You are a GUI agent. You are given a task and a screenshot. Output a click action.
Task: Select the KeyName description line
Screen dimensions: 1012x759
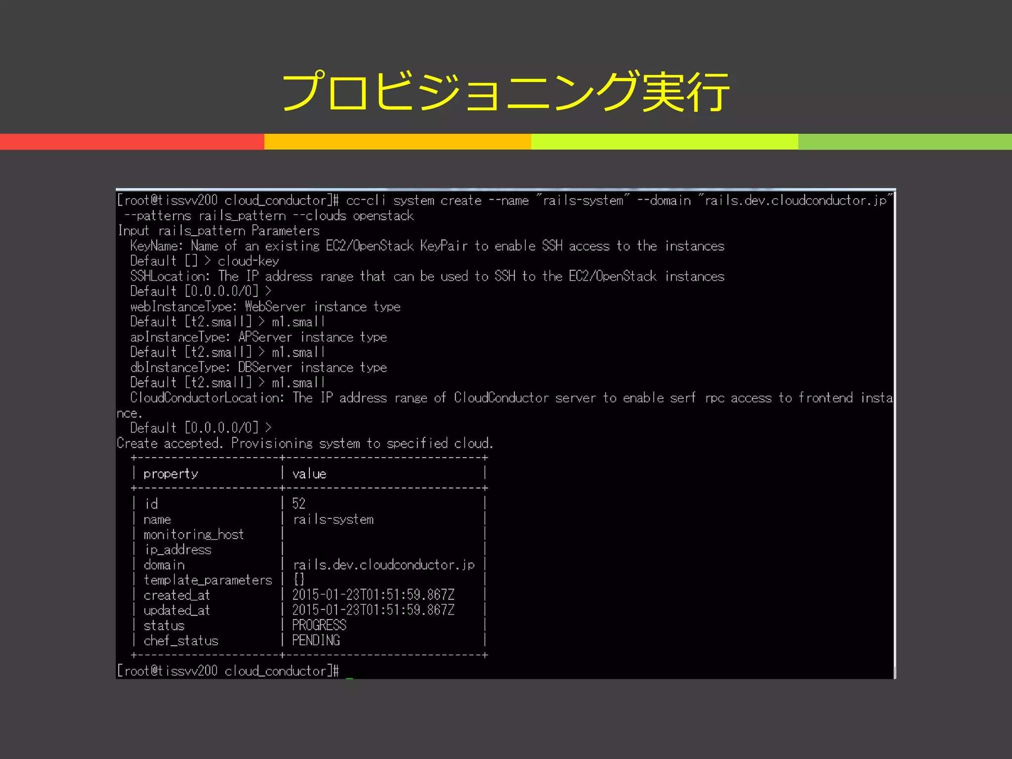tap(427, 246)
